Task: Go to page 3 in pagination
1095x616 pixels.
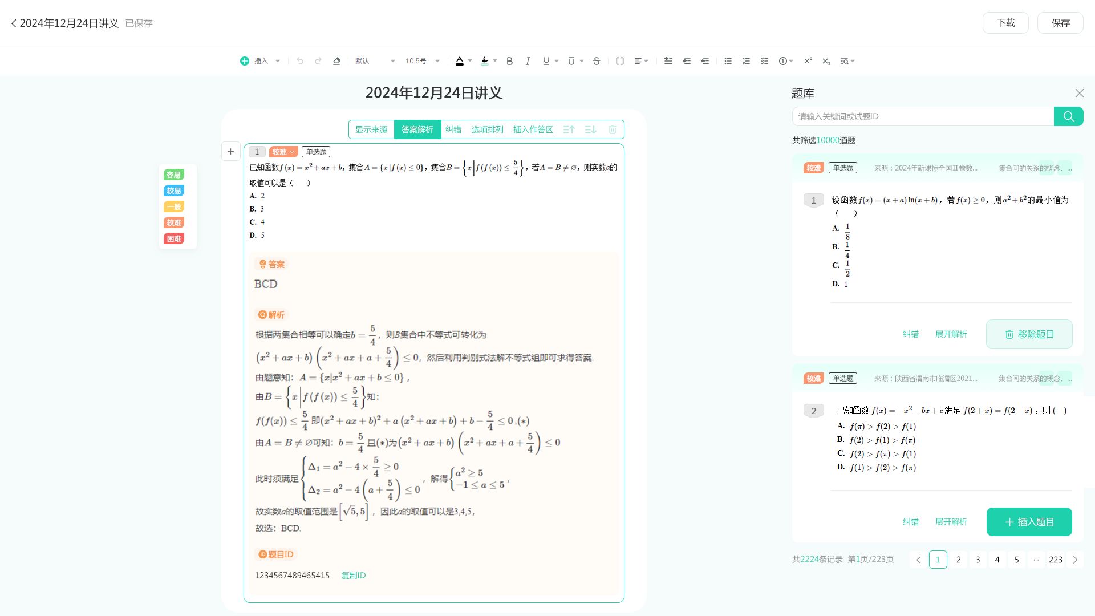Action: pyautogui.click(x=978, y=560)
